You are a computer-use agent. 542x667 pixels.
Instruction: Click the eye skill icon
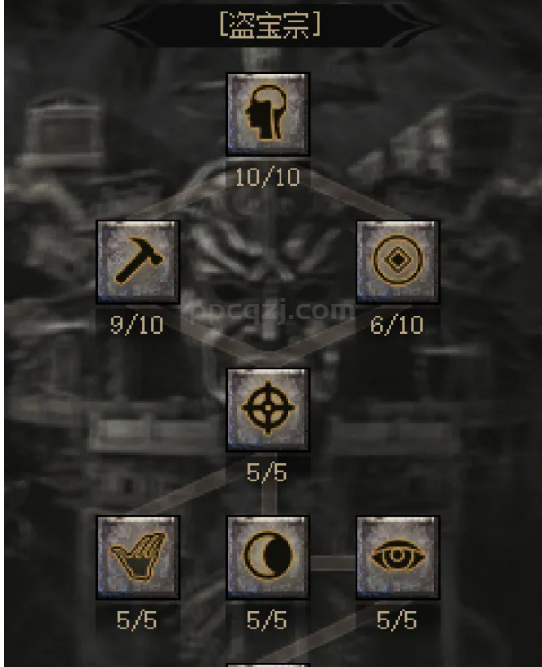[398, 558]
